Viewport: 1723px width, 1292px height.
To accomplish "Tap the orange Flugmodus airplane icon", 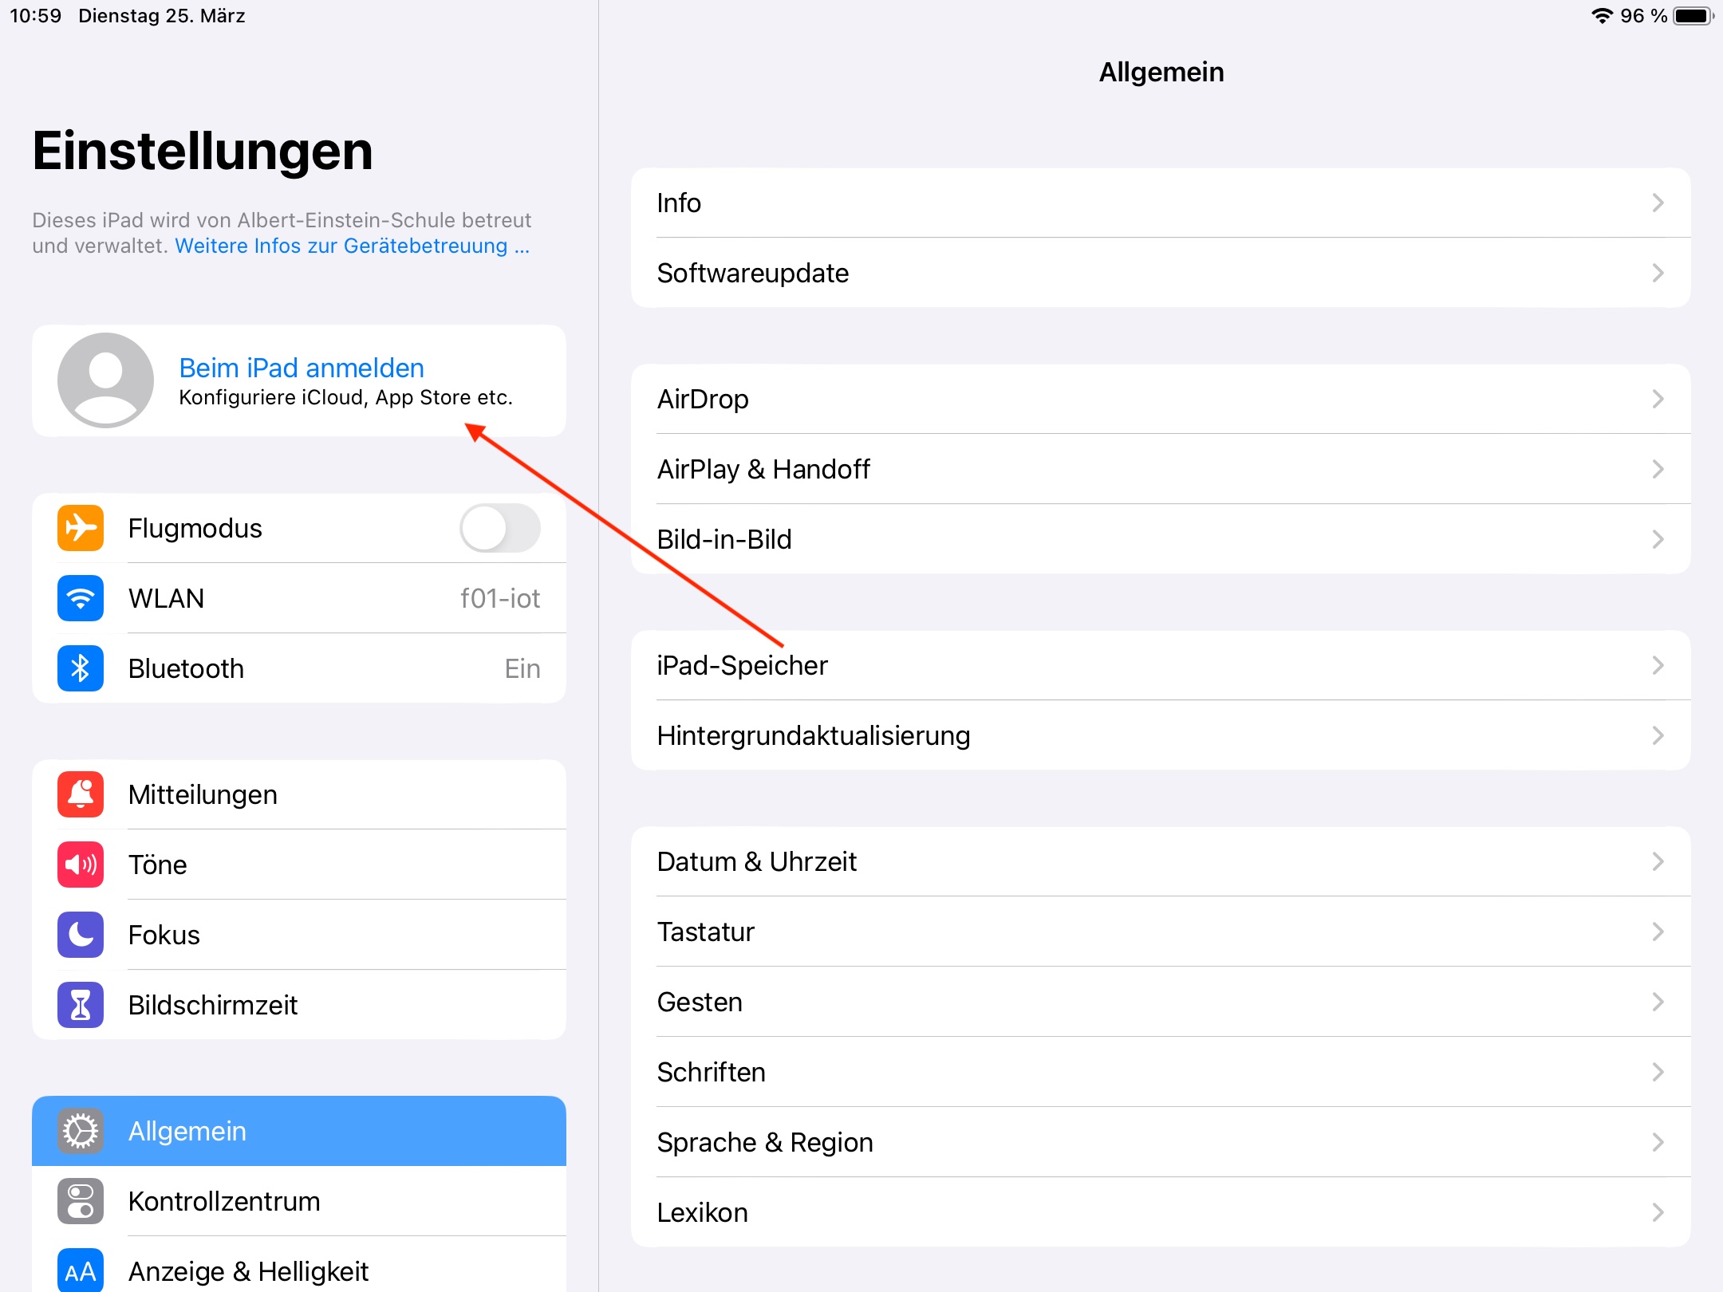I will 81,528.
